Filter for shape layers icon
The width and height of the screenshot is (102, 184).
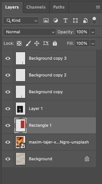point(75,21)
